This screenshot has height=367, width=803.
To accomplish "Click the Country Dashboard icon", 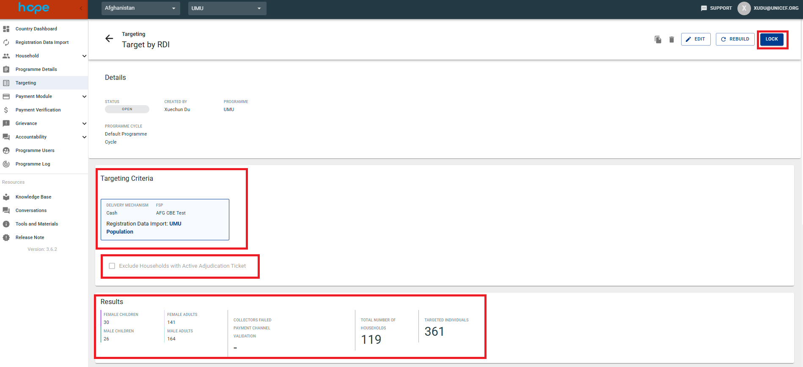I will click(6, 29).
